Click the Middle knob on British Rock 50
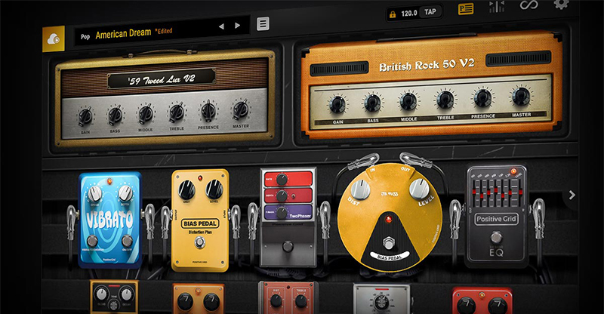 pos(408,101)
